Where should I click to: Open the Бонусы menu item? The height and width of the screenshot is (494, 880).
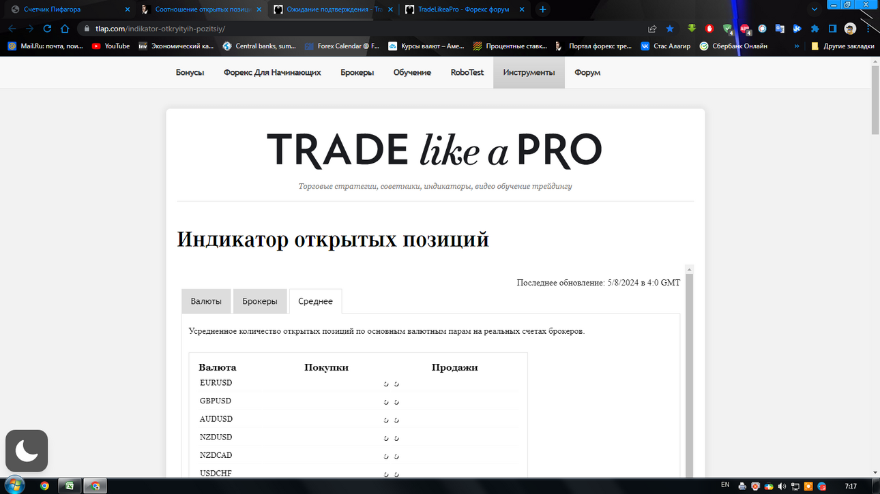coord(190,72)
